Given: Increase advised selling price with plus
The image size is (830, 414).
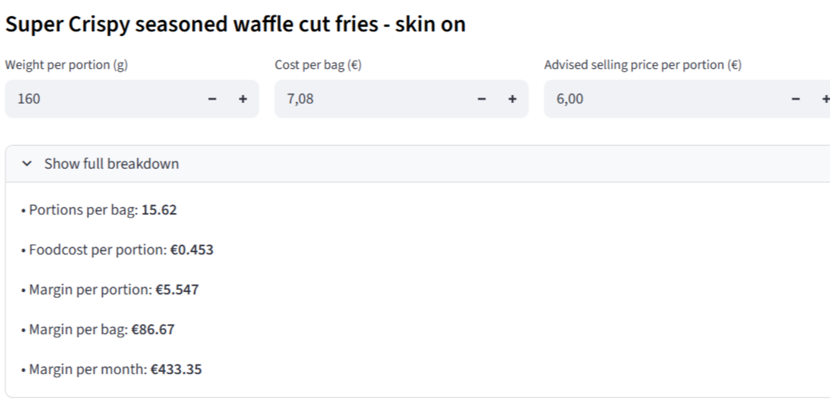Looking at the screenshot, I should coord(825,99).
